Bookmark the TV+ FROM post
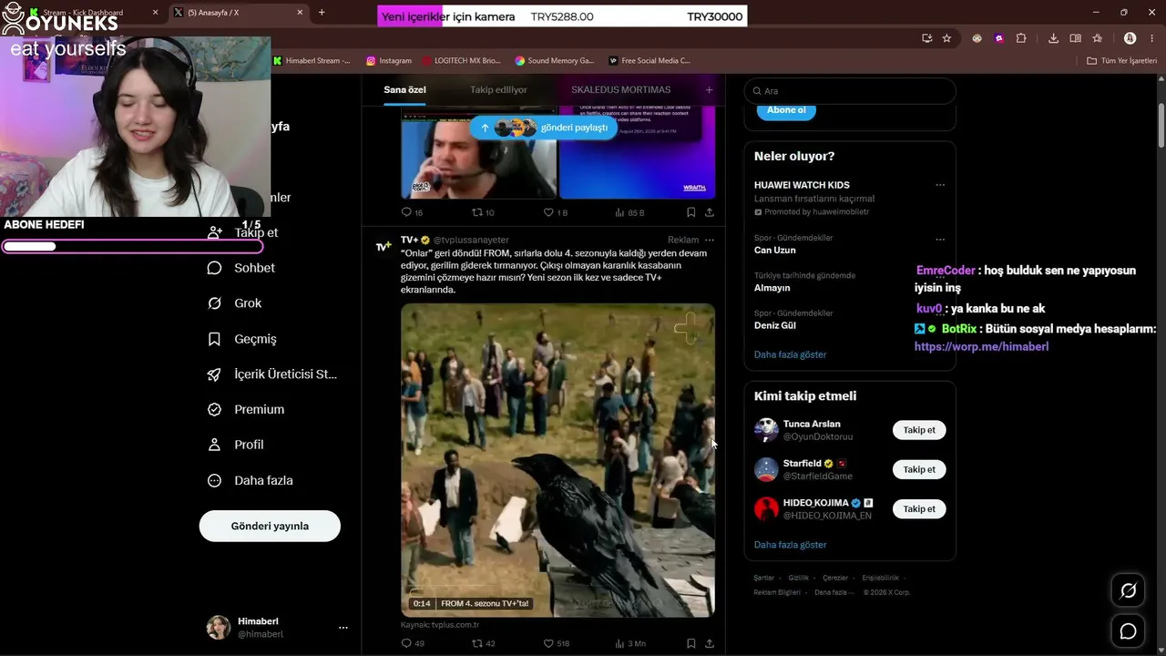The image size is (1166, 656). [x=691, y=643]
